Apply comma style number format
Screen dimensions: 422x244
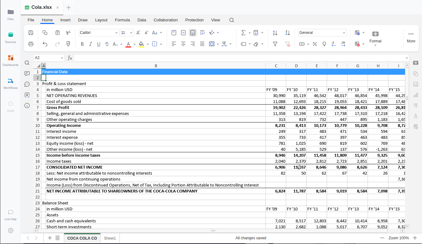324,44
